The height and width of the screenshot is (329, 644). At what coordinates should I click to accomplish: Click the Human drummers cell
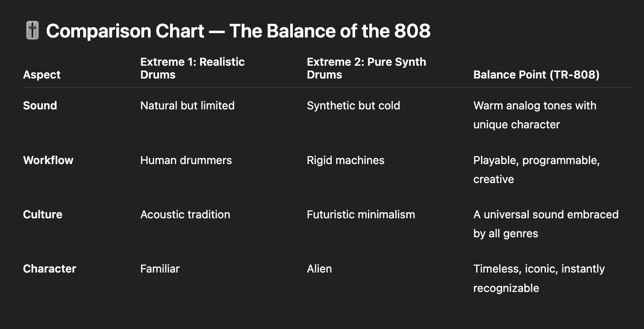[186, 160]
